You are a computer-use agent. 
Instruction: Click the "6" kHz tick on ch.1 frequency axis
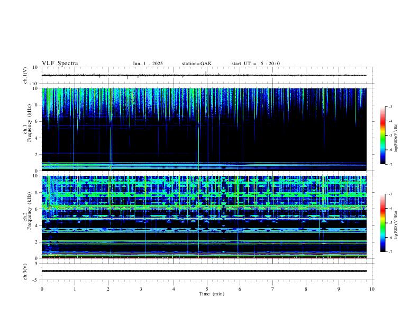click(37, 121)
